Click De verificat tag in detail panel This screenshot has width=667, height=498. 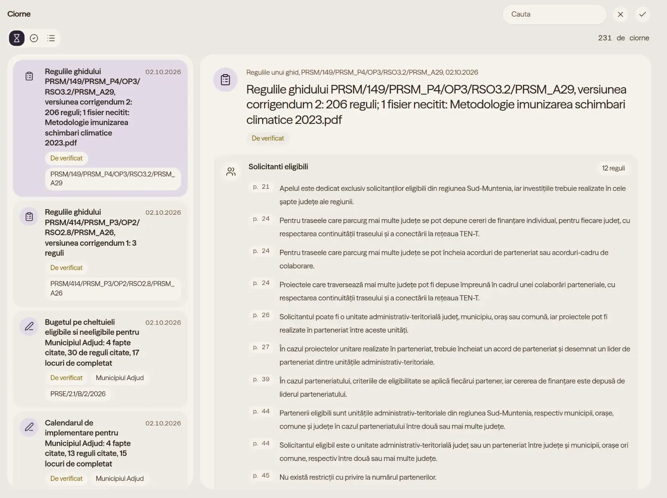[x=268, y=138]
